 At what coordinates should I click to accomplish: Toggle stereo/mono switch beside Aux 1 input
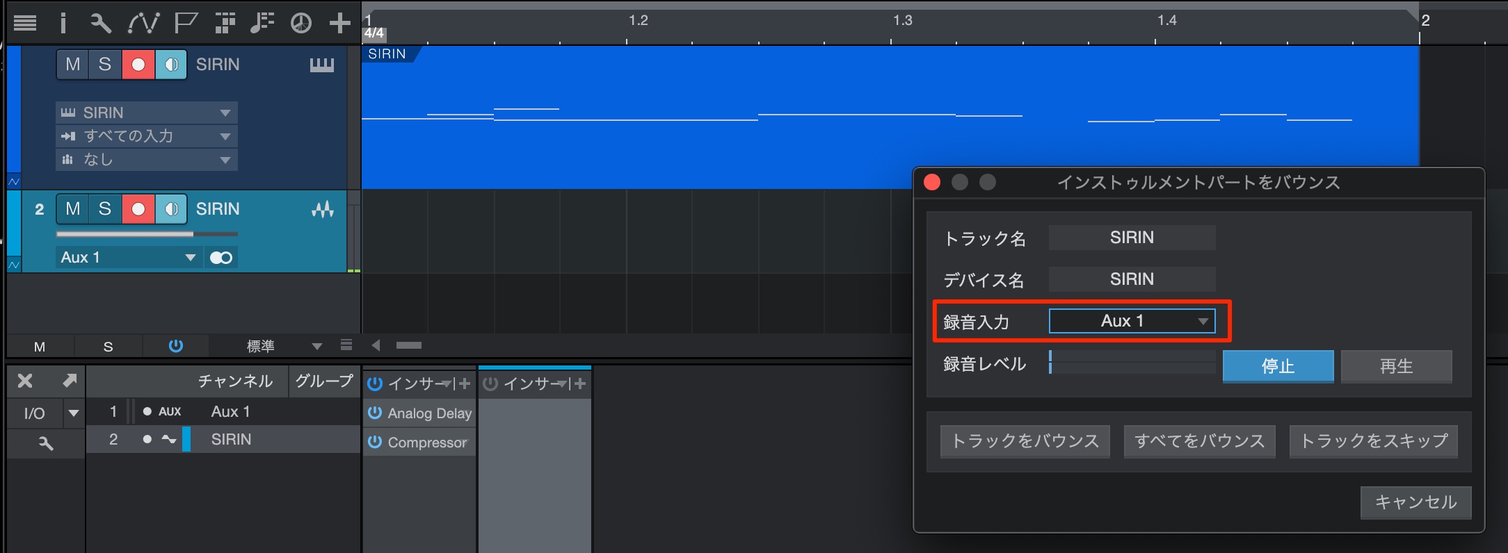pyautogui.click(x=221, y=258)
